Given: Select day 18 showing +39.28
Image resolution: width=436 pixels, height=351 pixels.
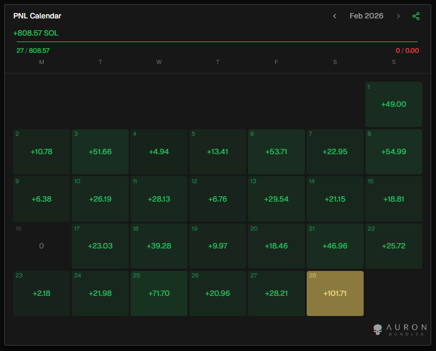Looking at the screenshot, I should tap(159, 246).
